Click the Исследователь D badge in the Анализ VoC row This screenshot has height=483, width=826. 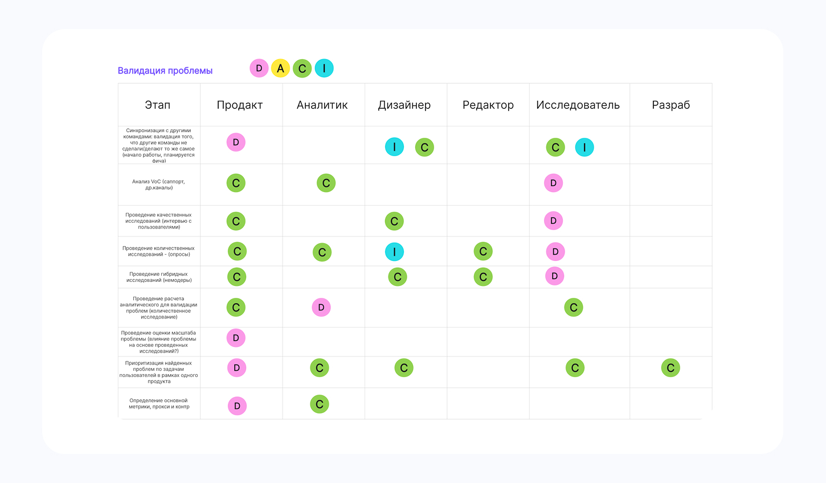click(x=553, y=183)
